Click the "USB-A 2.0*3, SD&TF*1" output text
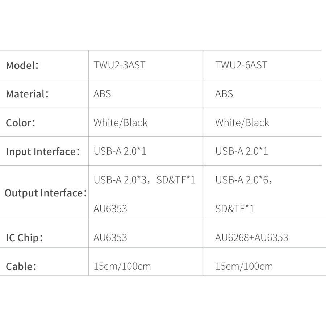The height and width of the screenshot is (326, 326). [145, 180]
